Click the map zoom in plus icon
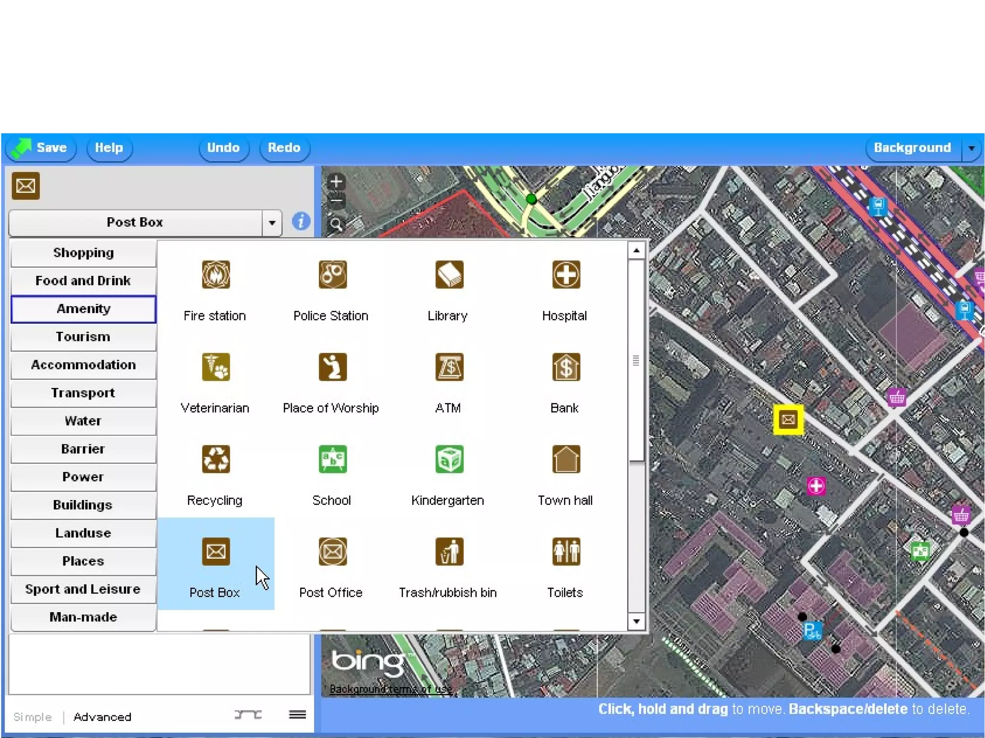Viewport: 985px width, 738px height. point(336,182)
